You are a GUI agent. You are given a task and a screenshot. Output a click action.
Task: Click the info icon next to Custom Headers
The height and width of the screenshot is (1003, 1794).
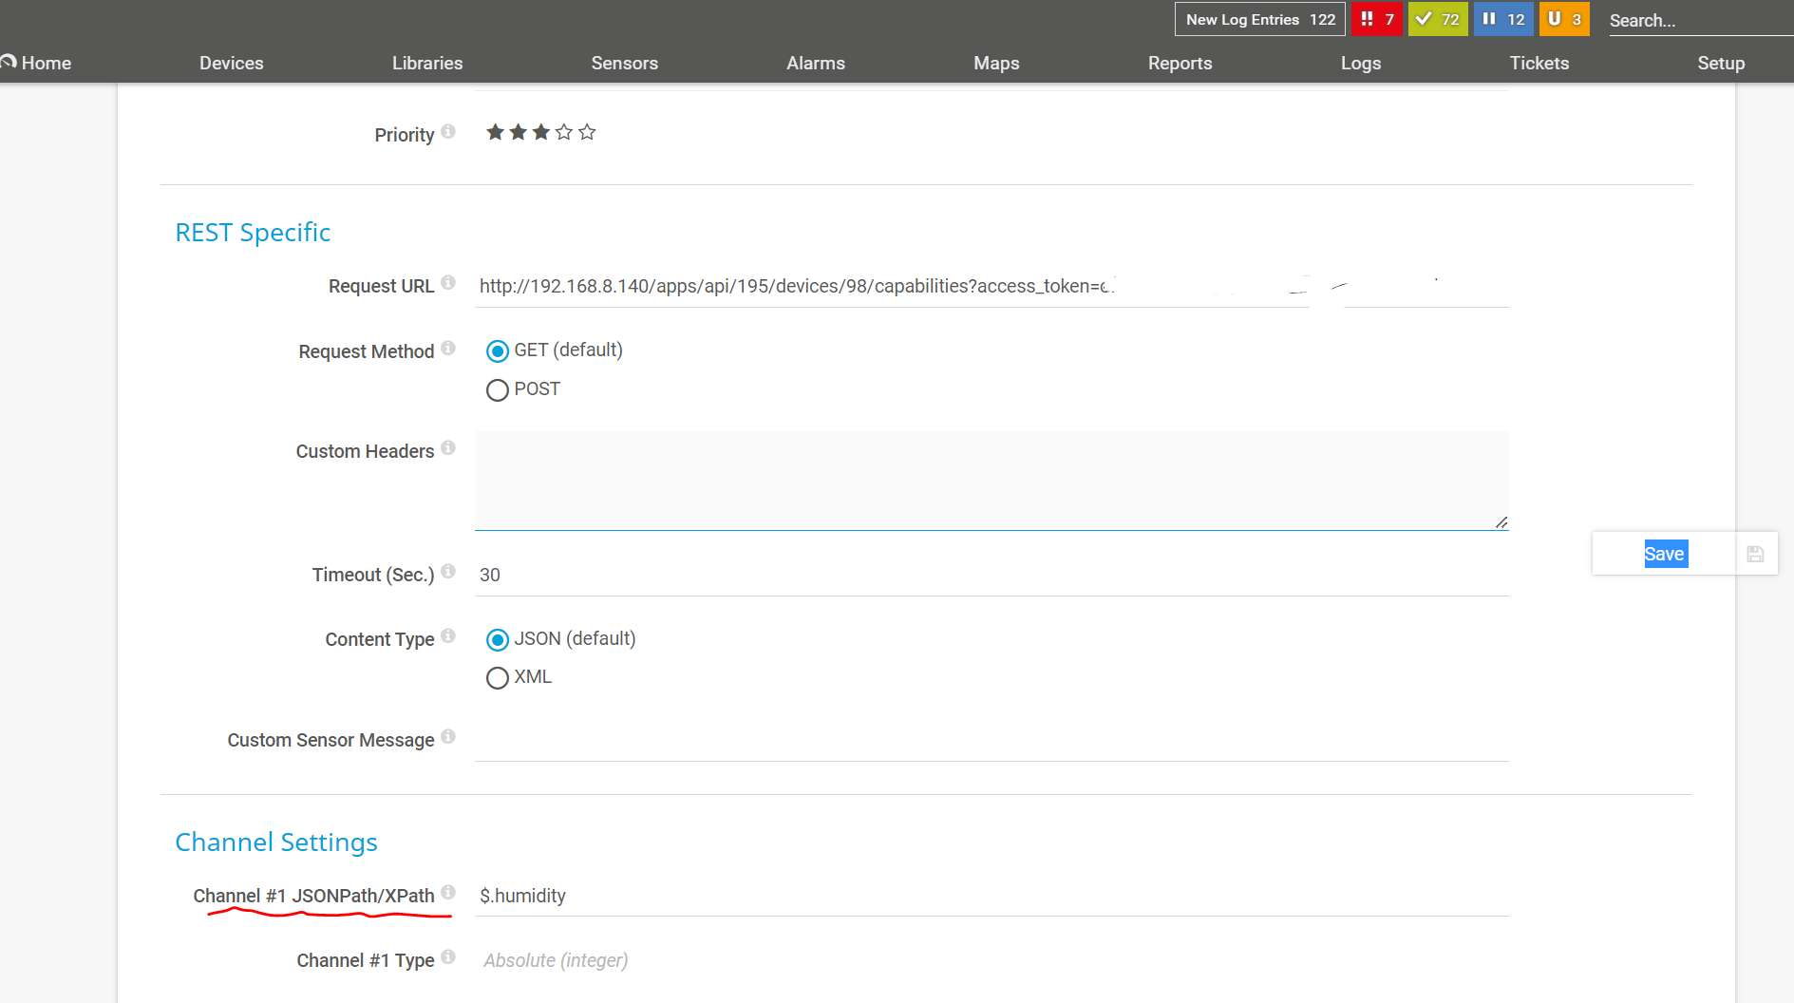click(448, 447)
